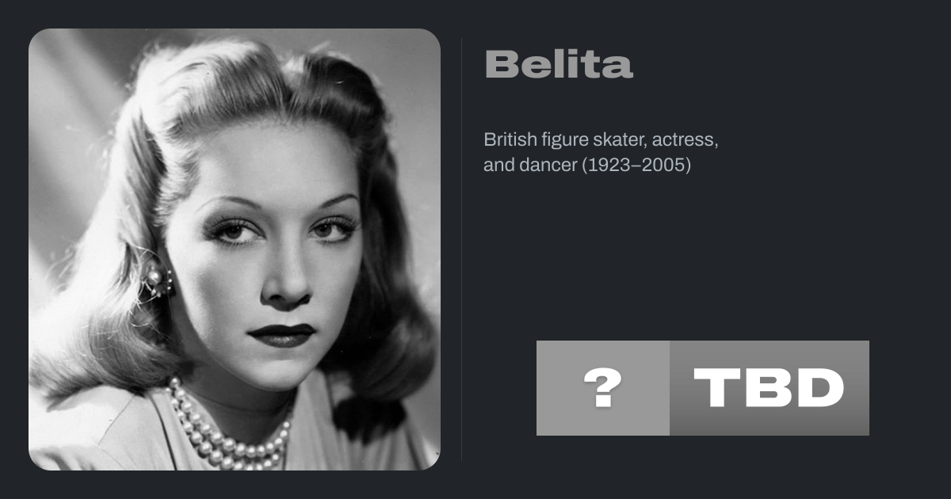Open Belita's portrait photo
The width and height of the screenshot is (951, 499).
click(235, 249)
